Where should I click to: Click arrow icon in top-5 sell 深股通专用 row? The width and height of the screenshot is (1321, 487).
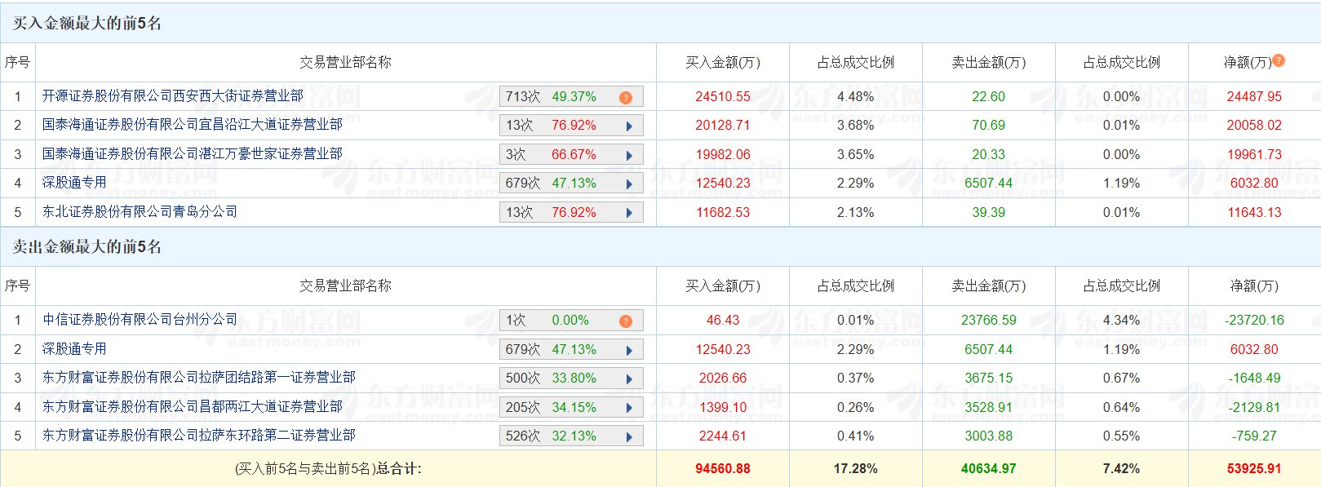click(x=629, y=350)
